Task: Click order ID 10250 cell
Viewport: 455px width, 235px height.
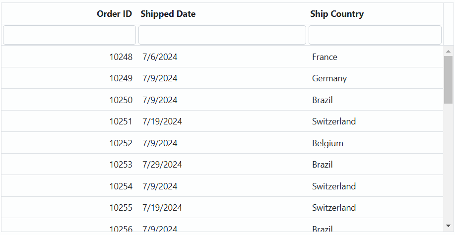Action: pyautogui.click(x=69, y=100)
